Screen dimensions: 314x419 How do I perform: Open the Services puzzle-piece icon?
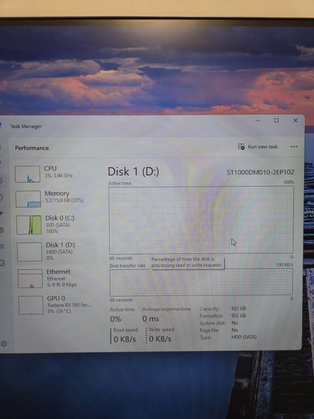tap(2, 263)
